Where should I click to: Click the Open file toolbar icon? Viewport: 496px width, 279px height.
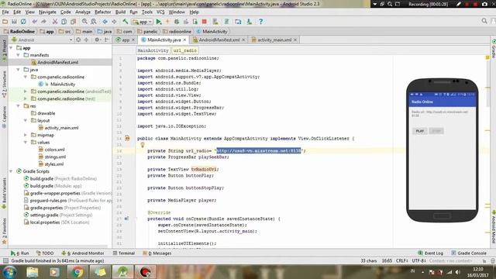(x=5, y=22)
